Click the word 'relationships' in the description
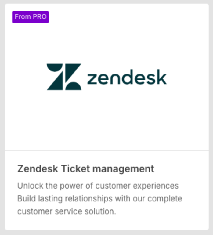The width and height of the screenshot is (213, 235). coord(89,199)
